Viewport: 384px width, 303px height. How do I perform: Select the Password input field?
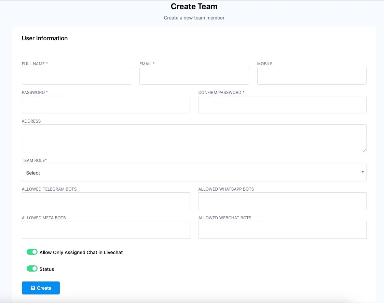[106, 105]
